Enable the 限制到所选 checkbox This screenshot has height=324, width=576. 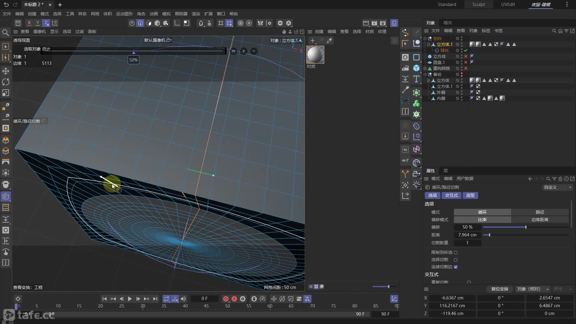(x=456, y=253)
